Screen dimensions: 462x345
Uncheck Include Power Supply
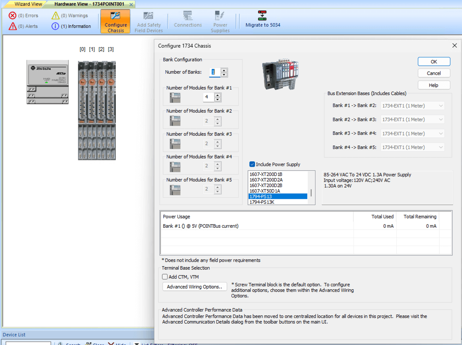point(252,164)
